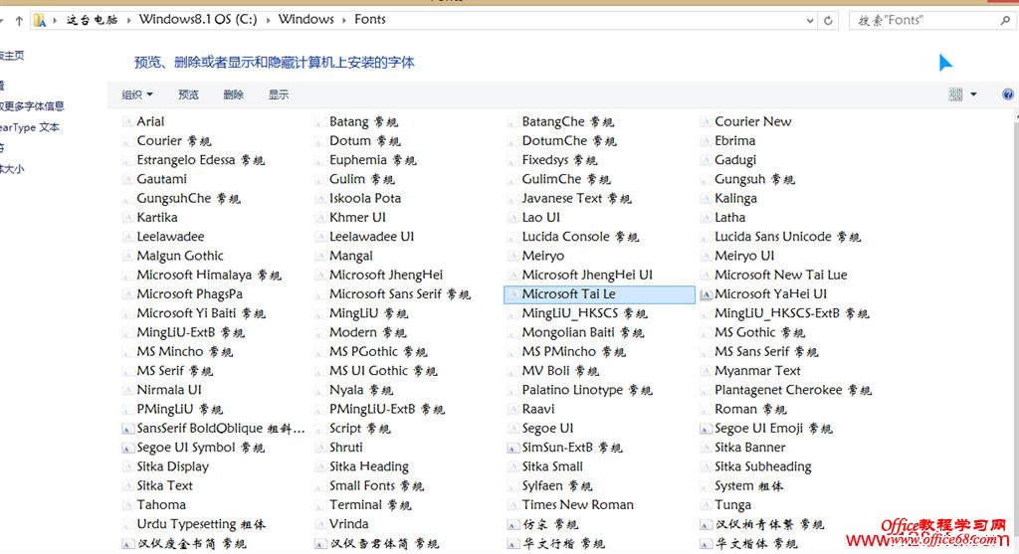
Task: Click the up arrow navigation button
Action: [x=19, y=21]
